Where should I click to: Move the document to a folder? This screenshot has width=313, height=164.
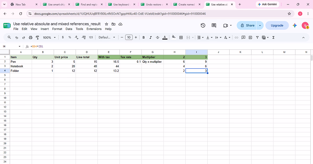pos(113,24)
